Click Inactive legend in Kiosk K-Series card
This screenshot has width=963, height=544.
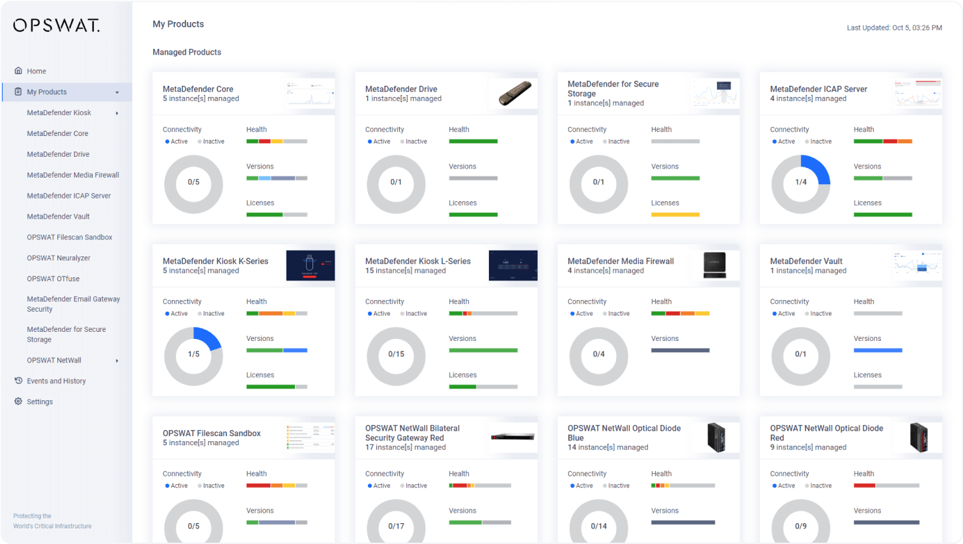[211, 314]
